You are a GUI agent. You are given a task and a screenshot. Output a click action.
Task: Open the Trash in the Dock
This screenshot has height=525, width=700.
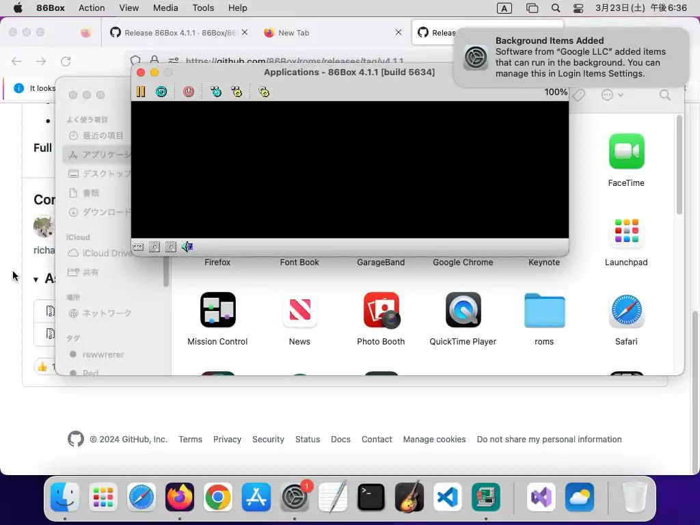click(635, 497)
